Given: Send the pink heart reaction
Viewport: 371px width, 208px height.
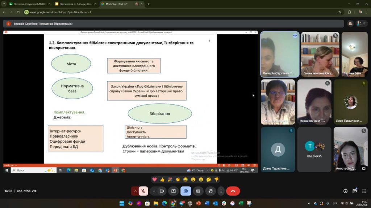Looking at the screenshot, I should point(154,179).
